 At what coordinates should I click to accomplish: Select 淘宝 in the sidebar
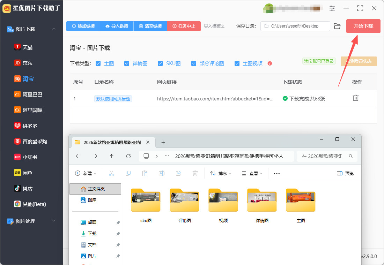click(24, 78)
